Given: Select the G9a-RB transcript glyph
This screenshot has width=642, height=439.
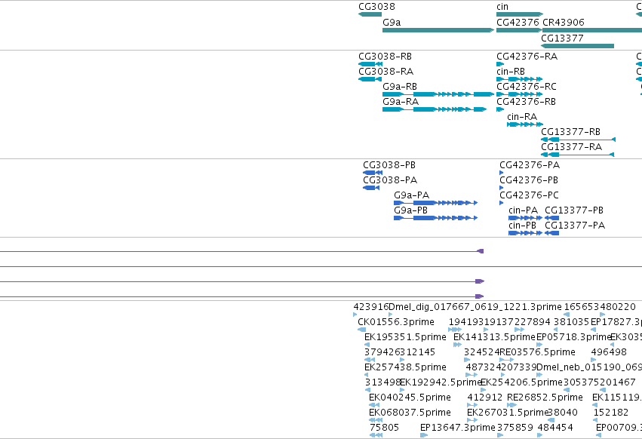Looking at the screenshot, I should click(438, 94).
